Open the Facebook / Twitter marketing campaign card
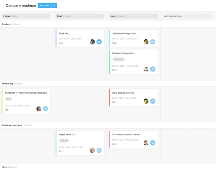 coord(26,101)
